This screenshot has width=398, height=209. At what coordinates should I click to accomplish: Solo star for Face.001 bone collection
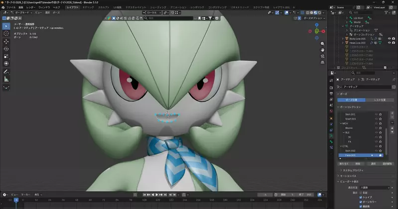pos(381,155)
